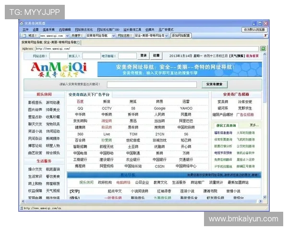The height and width of the screenshot is (231, 288).
Task: Click the 便民工具查询 tab
Action: coord(226,126)
